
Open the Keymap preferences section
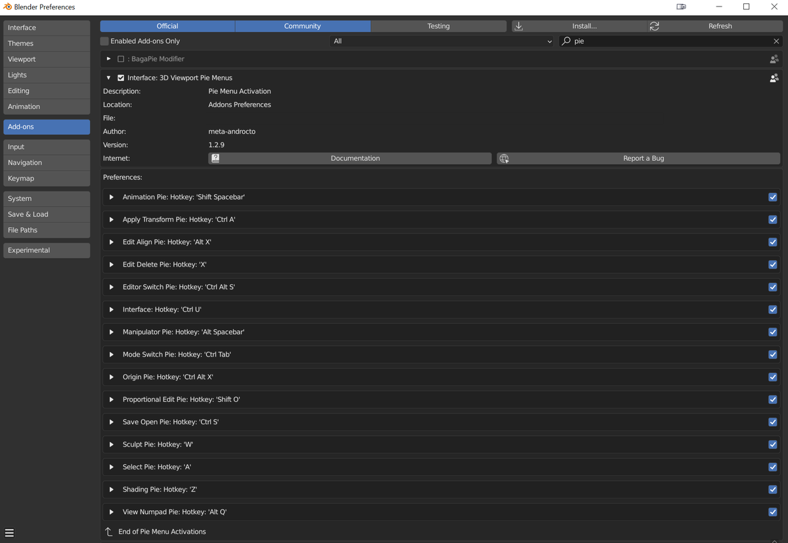(x=47, y=178)
